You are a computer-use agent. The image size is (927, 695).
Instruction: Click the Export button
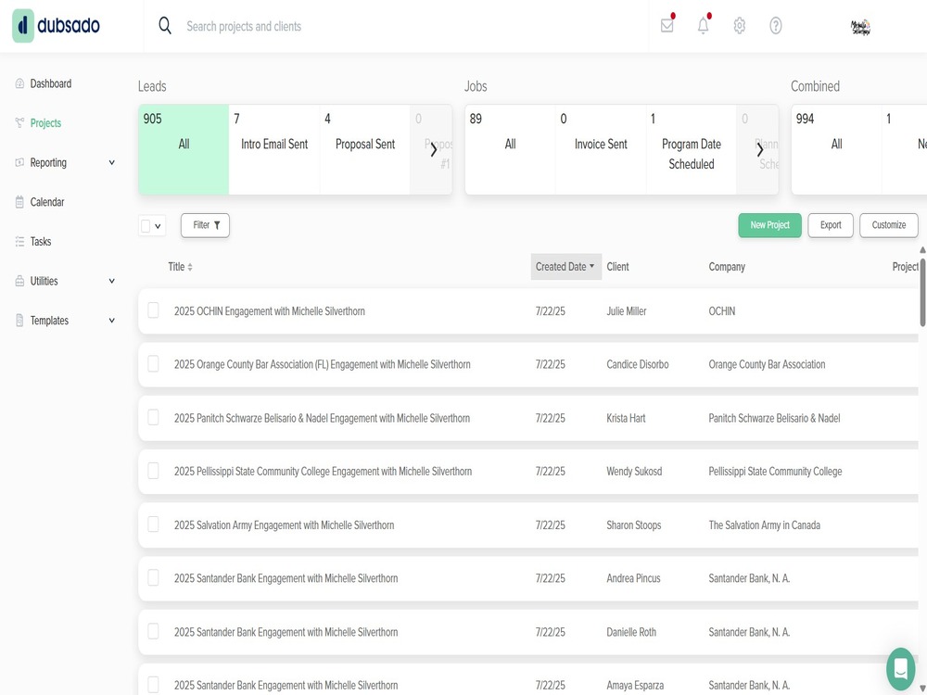tap(831, 225)
